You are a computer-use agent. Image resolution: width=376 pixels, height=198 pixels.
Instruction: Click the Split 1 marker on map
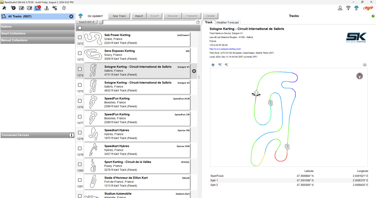[287, 147]
